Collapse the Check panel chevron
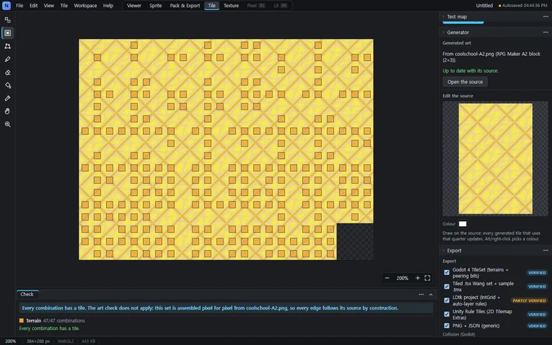This screenshot has height=345, width=552. [x=431, y=294]
